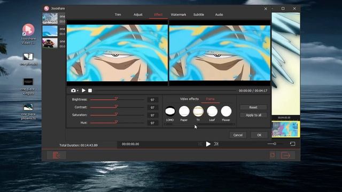Select the Frame sub-tab
This screenshot has height=192, width=342.
(210, 99)
